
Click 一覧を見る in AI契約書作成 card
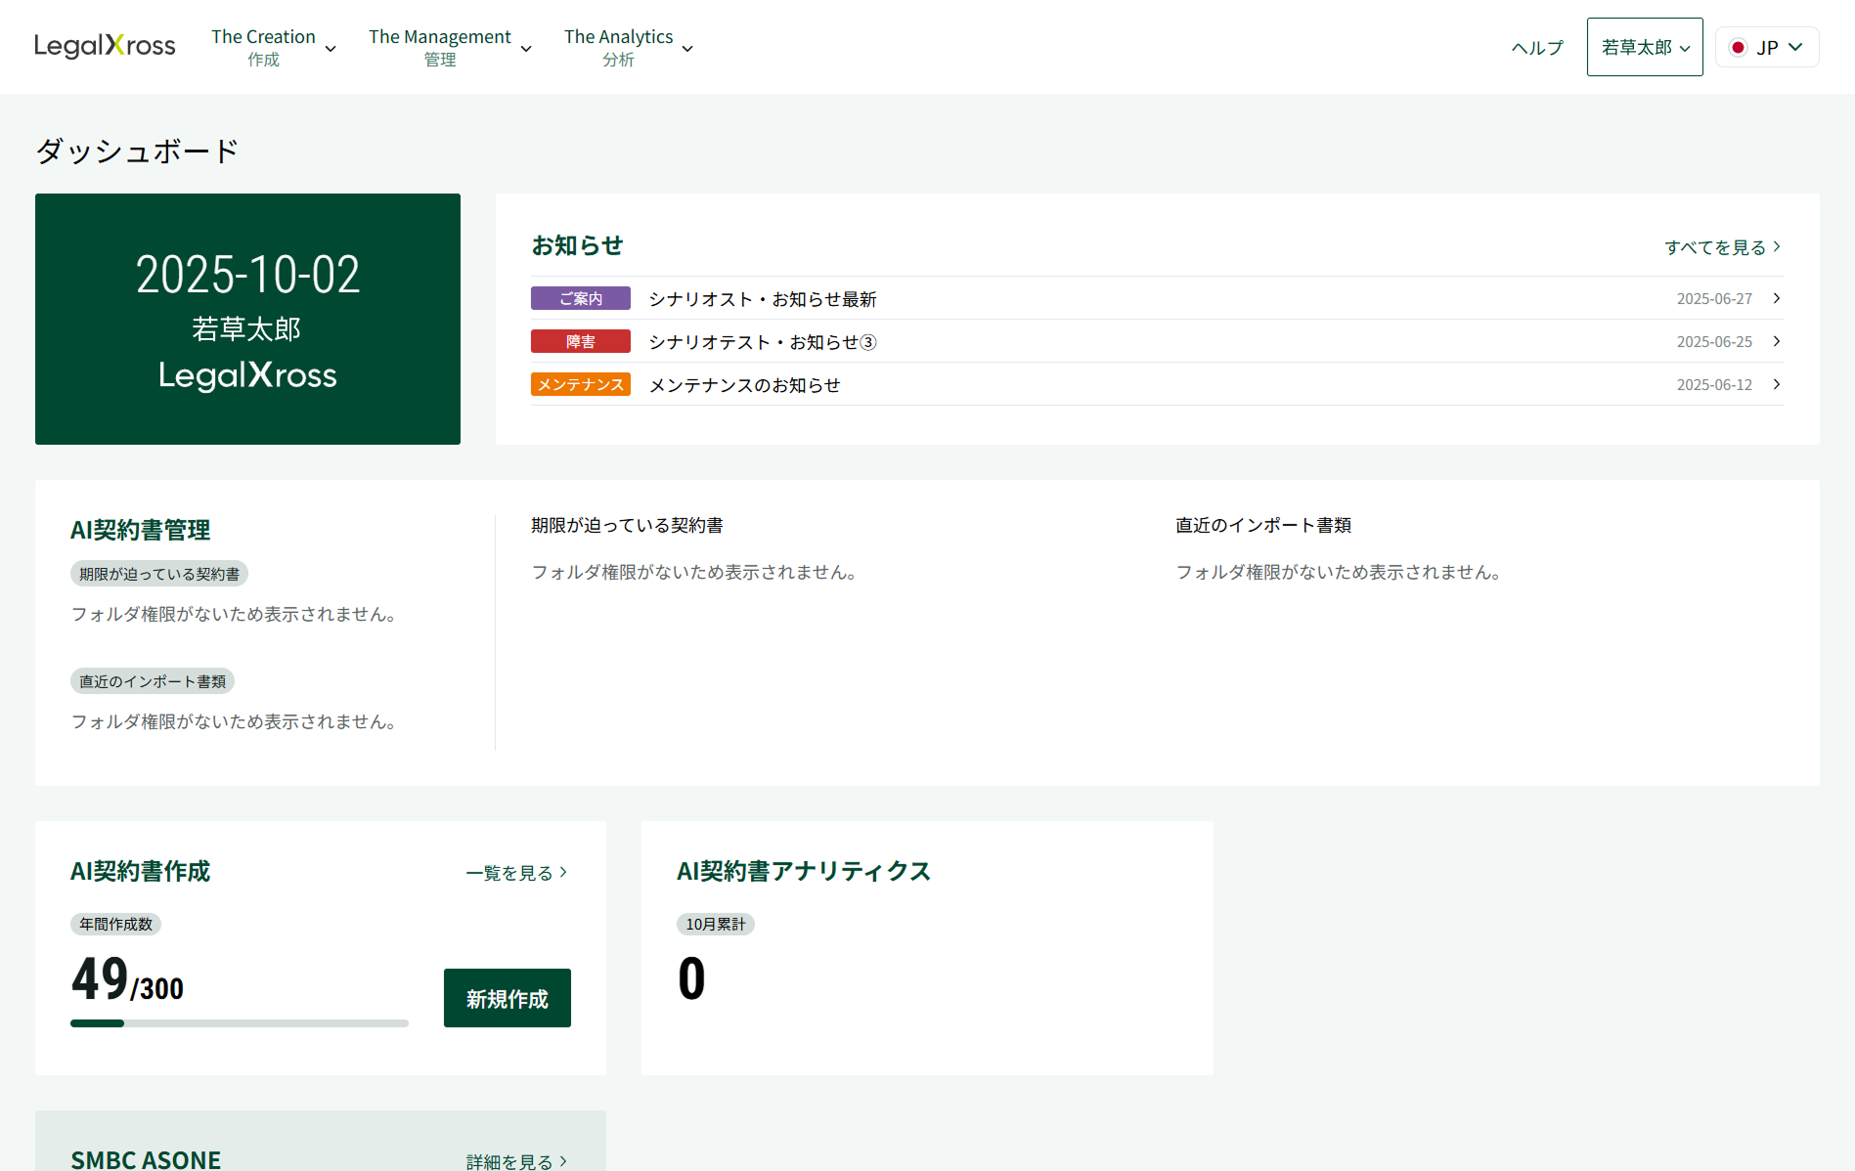click(x=516, y=872)
